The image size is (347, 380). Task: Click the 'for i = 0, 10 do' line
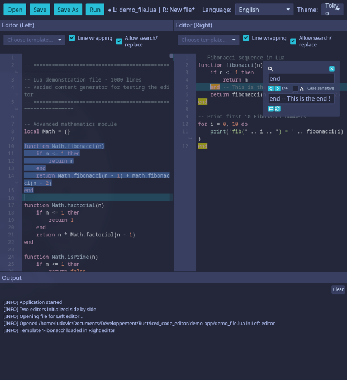point(223,124)
